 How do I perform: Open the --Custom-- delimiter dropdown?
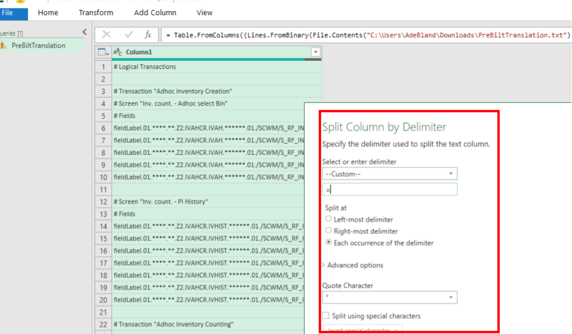pyautogui.click(x=389, y=174)
